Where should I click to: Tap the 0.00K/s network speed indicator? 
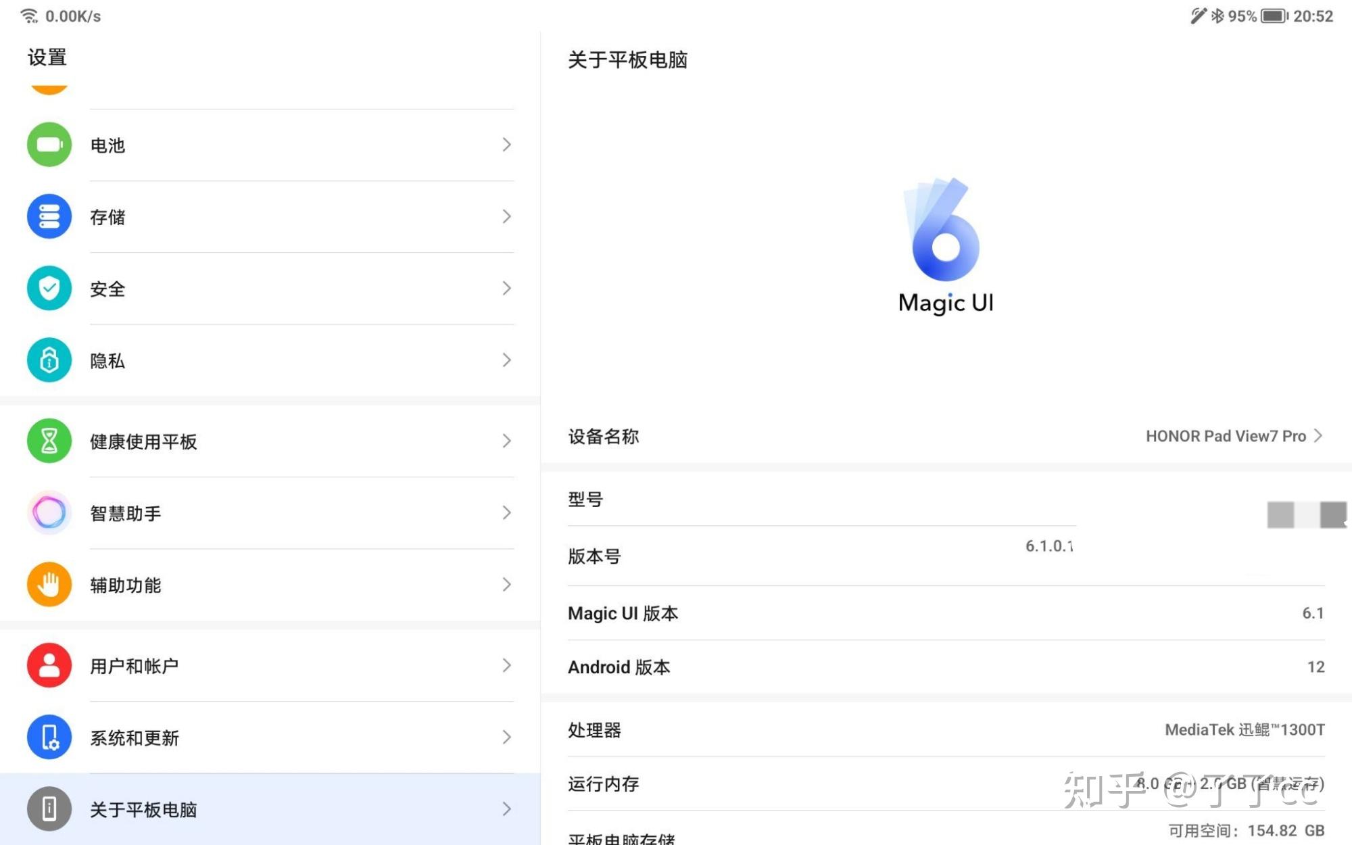pyautogui.click(x=73, y=16)
